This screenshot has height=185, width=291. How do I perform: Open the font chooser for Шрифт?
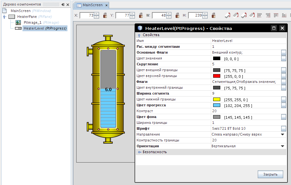click(x=284, y=129)
